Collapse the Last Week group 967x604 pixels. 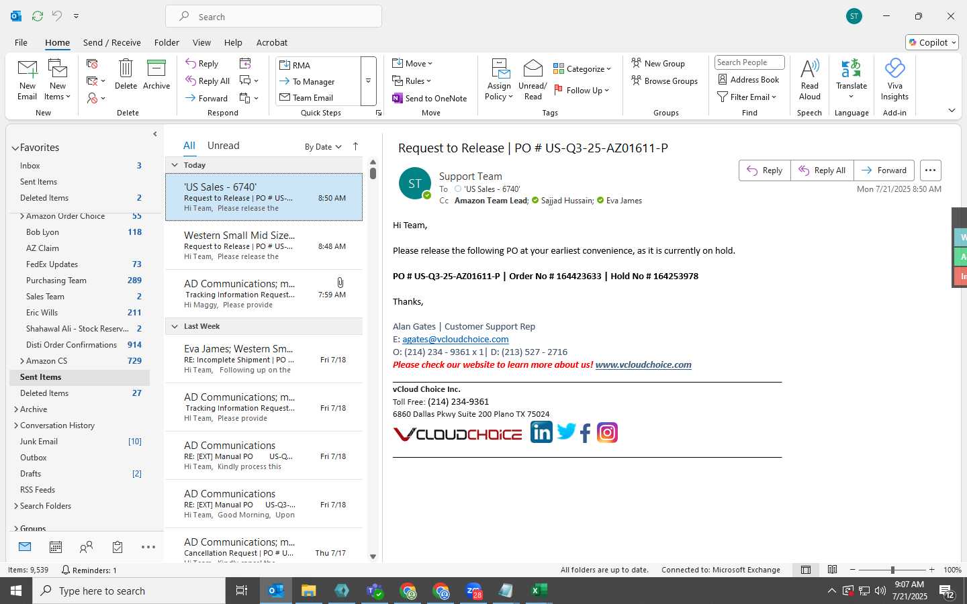point(175,326)
